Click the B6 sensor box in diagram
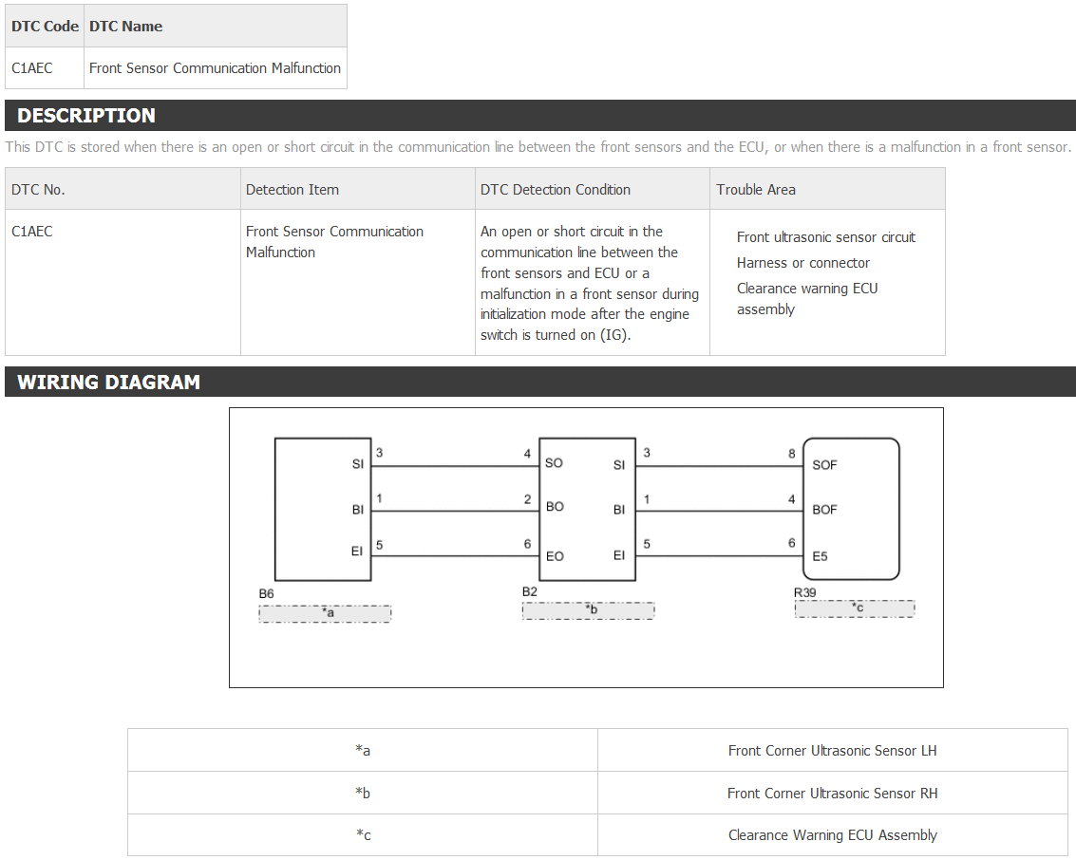 (x=323, y=510)
